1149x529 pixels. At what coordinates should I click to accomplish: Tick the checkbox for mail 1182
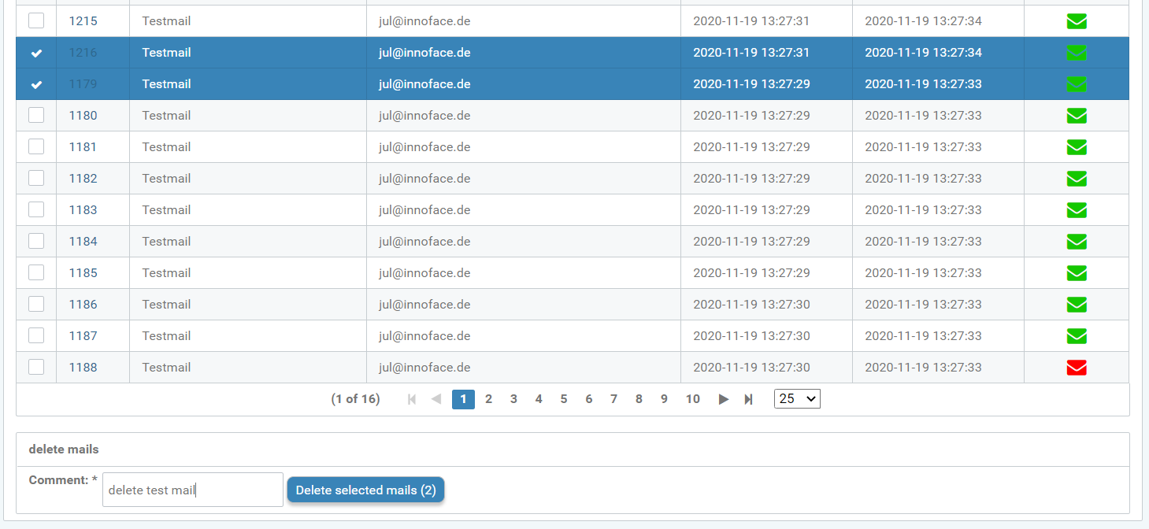coord(36,178)
